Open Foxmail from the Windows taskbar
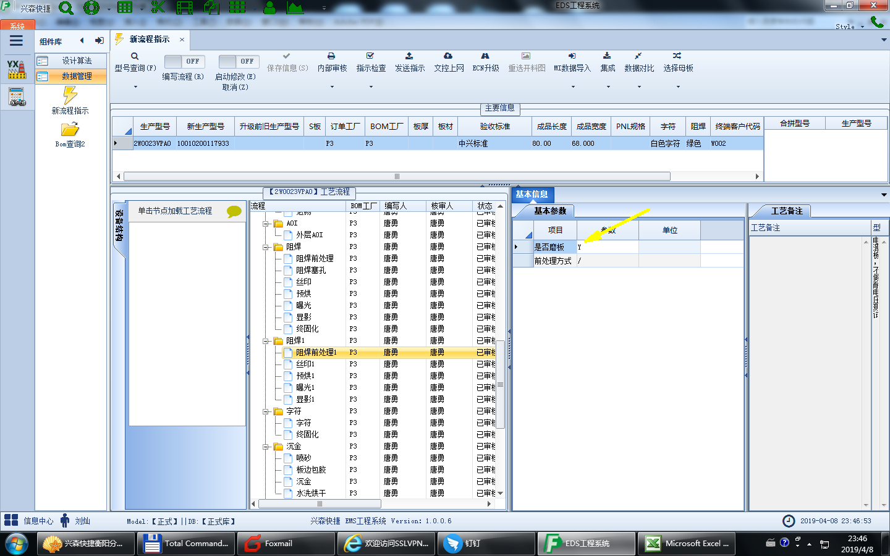 tap(286, 544)
